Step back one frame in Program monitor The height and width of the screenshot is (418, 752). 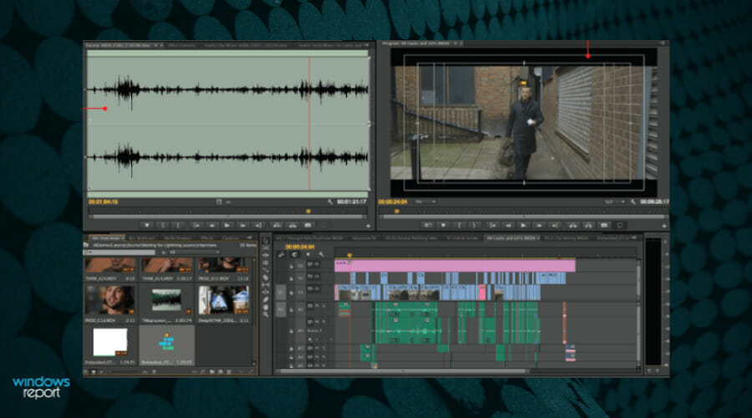click(x=509, y=225)
